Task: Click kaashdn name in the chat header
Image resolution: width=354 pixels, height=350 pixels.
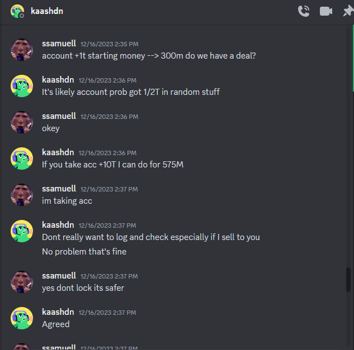Action: [x=47, y=11]
